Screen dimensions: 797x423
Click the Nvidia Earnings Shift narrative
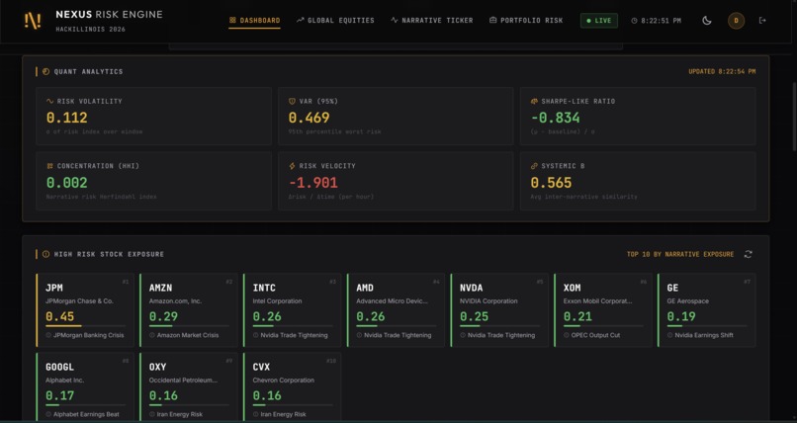pyautogui.click(x=704, y=335)
